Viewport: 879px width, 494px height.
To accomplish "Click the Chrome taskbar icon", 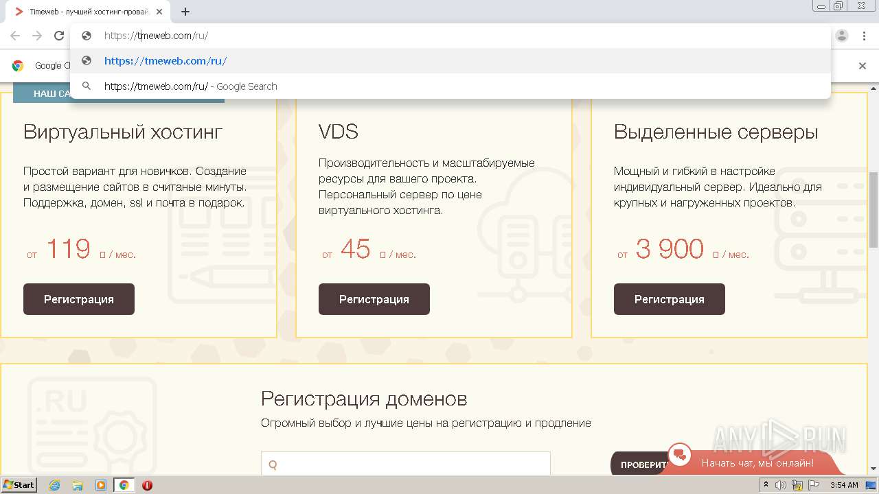I will point(124,485).
